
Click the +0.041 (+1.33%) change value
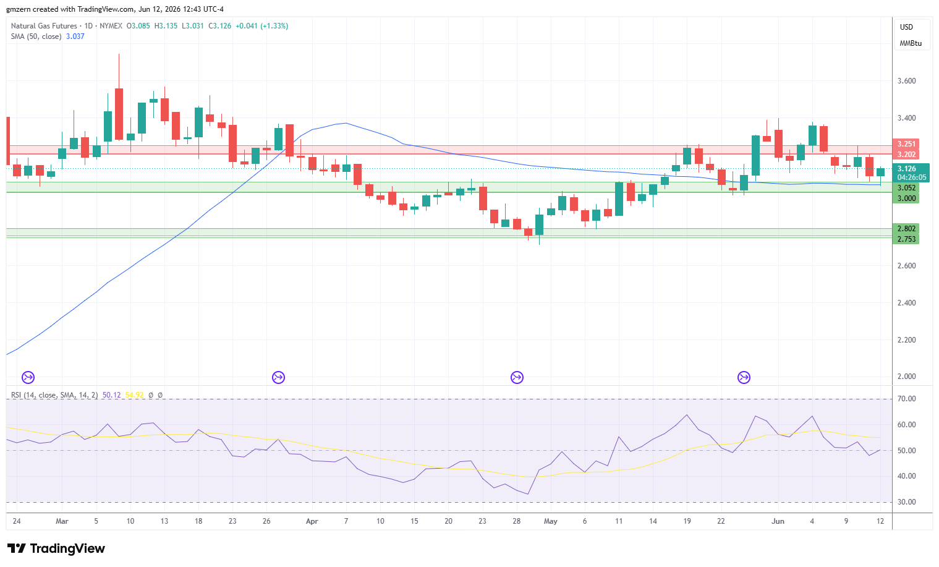pos(261,26)
